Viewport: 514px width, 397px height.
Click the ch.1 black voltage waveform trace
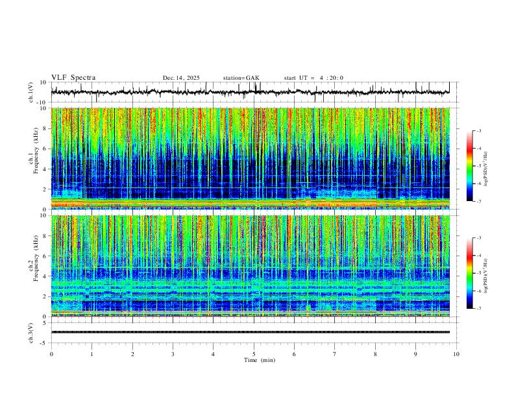[250, 92]
